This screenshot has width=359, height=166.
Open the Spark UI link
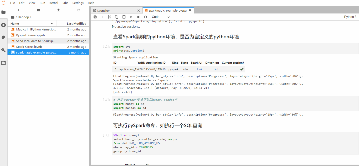200,69
